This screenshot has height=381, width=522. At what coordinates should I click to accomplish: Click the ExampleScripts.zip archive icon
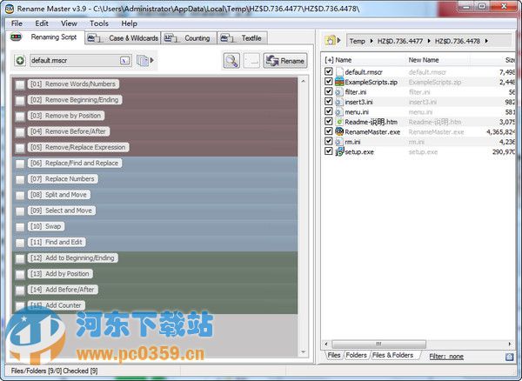(x=339, y=82)
